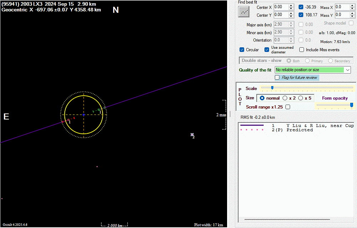Click the Center Y stepper arrows
The image size is (357, 228).
pyautogui.click(x=291, y=15)
